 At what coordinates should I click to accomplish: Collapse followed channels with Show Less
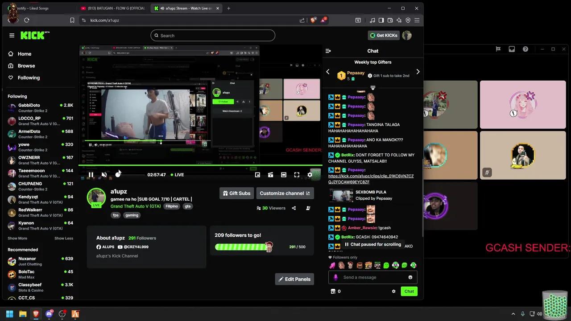63,238
